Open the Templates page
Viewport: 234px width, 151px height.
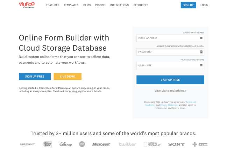71,5
